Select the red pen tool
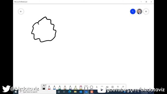The height and width of the screenshot is (94, 167). [x=49, y=87]
